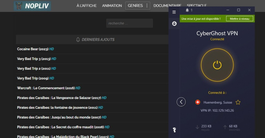Viewport: 265px width, 138px height.
Task: Go to the ANIMATION section
Action: tap(112, 6)
